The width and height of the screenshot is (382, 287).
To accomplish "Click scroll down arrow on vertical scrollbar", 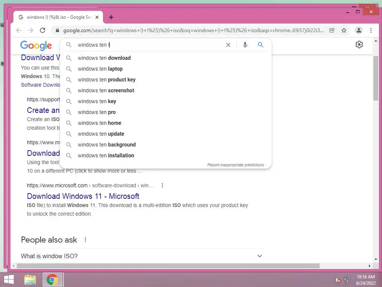I will pyautogui.click(x=376, y=259).
